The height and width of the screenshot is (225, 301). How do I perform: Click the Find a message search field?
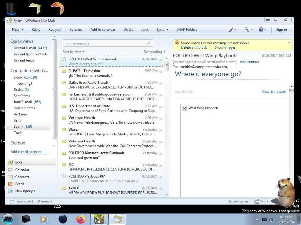tap(108, 43)
